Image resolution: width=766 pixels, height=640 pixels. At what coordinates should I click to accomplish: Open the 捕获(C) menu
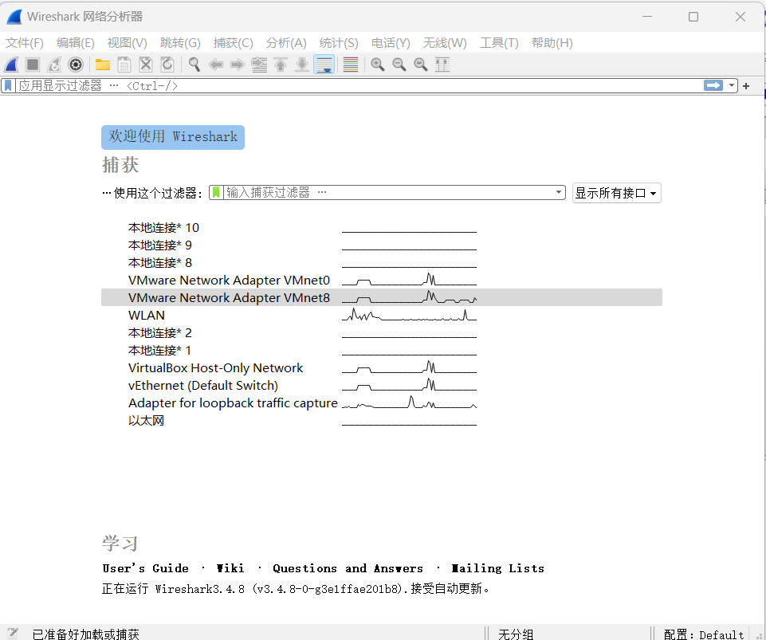(233, 43)
